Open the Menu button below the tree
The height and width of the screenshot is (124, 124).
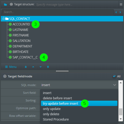coord(11,67)
